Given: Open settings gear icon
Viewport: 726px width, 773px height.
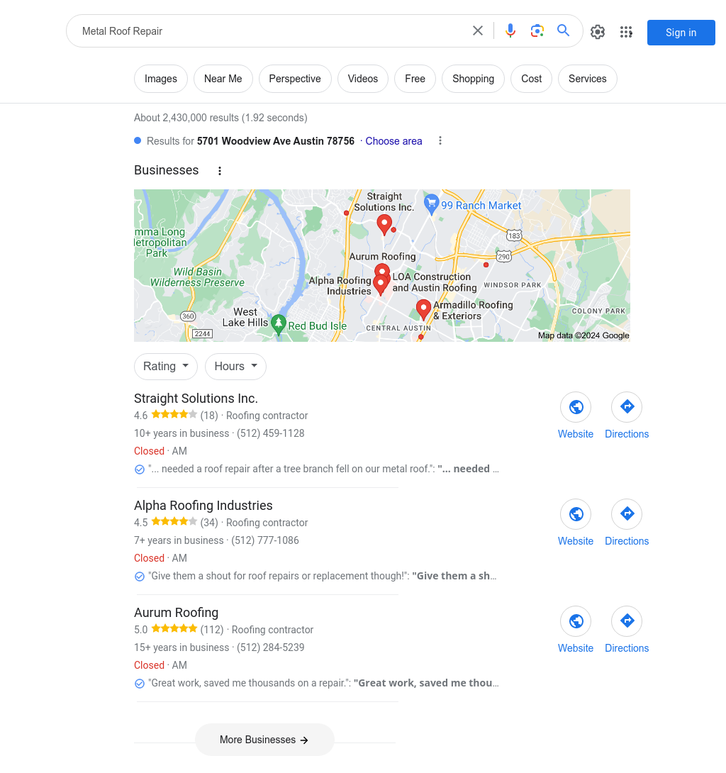Looking at the screenshot, I should tap(598, 32).
